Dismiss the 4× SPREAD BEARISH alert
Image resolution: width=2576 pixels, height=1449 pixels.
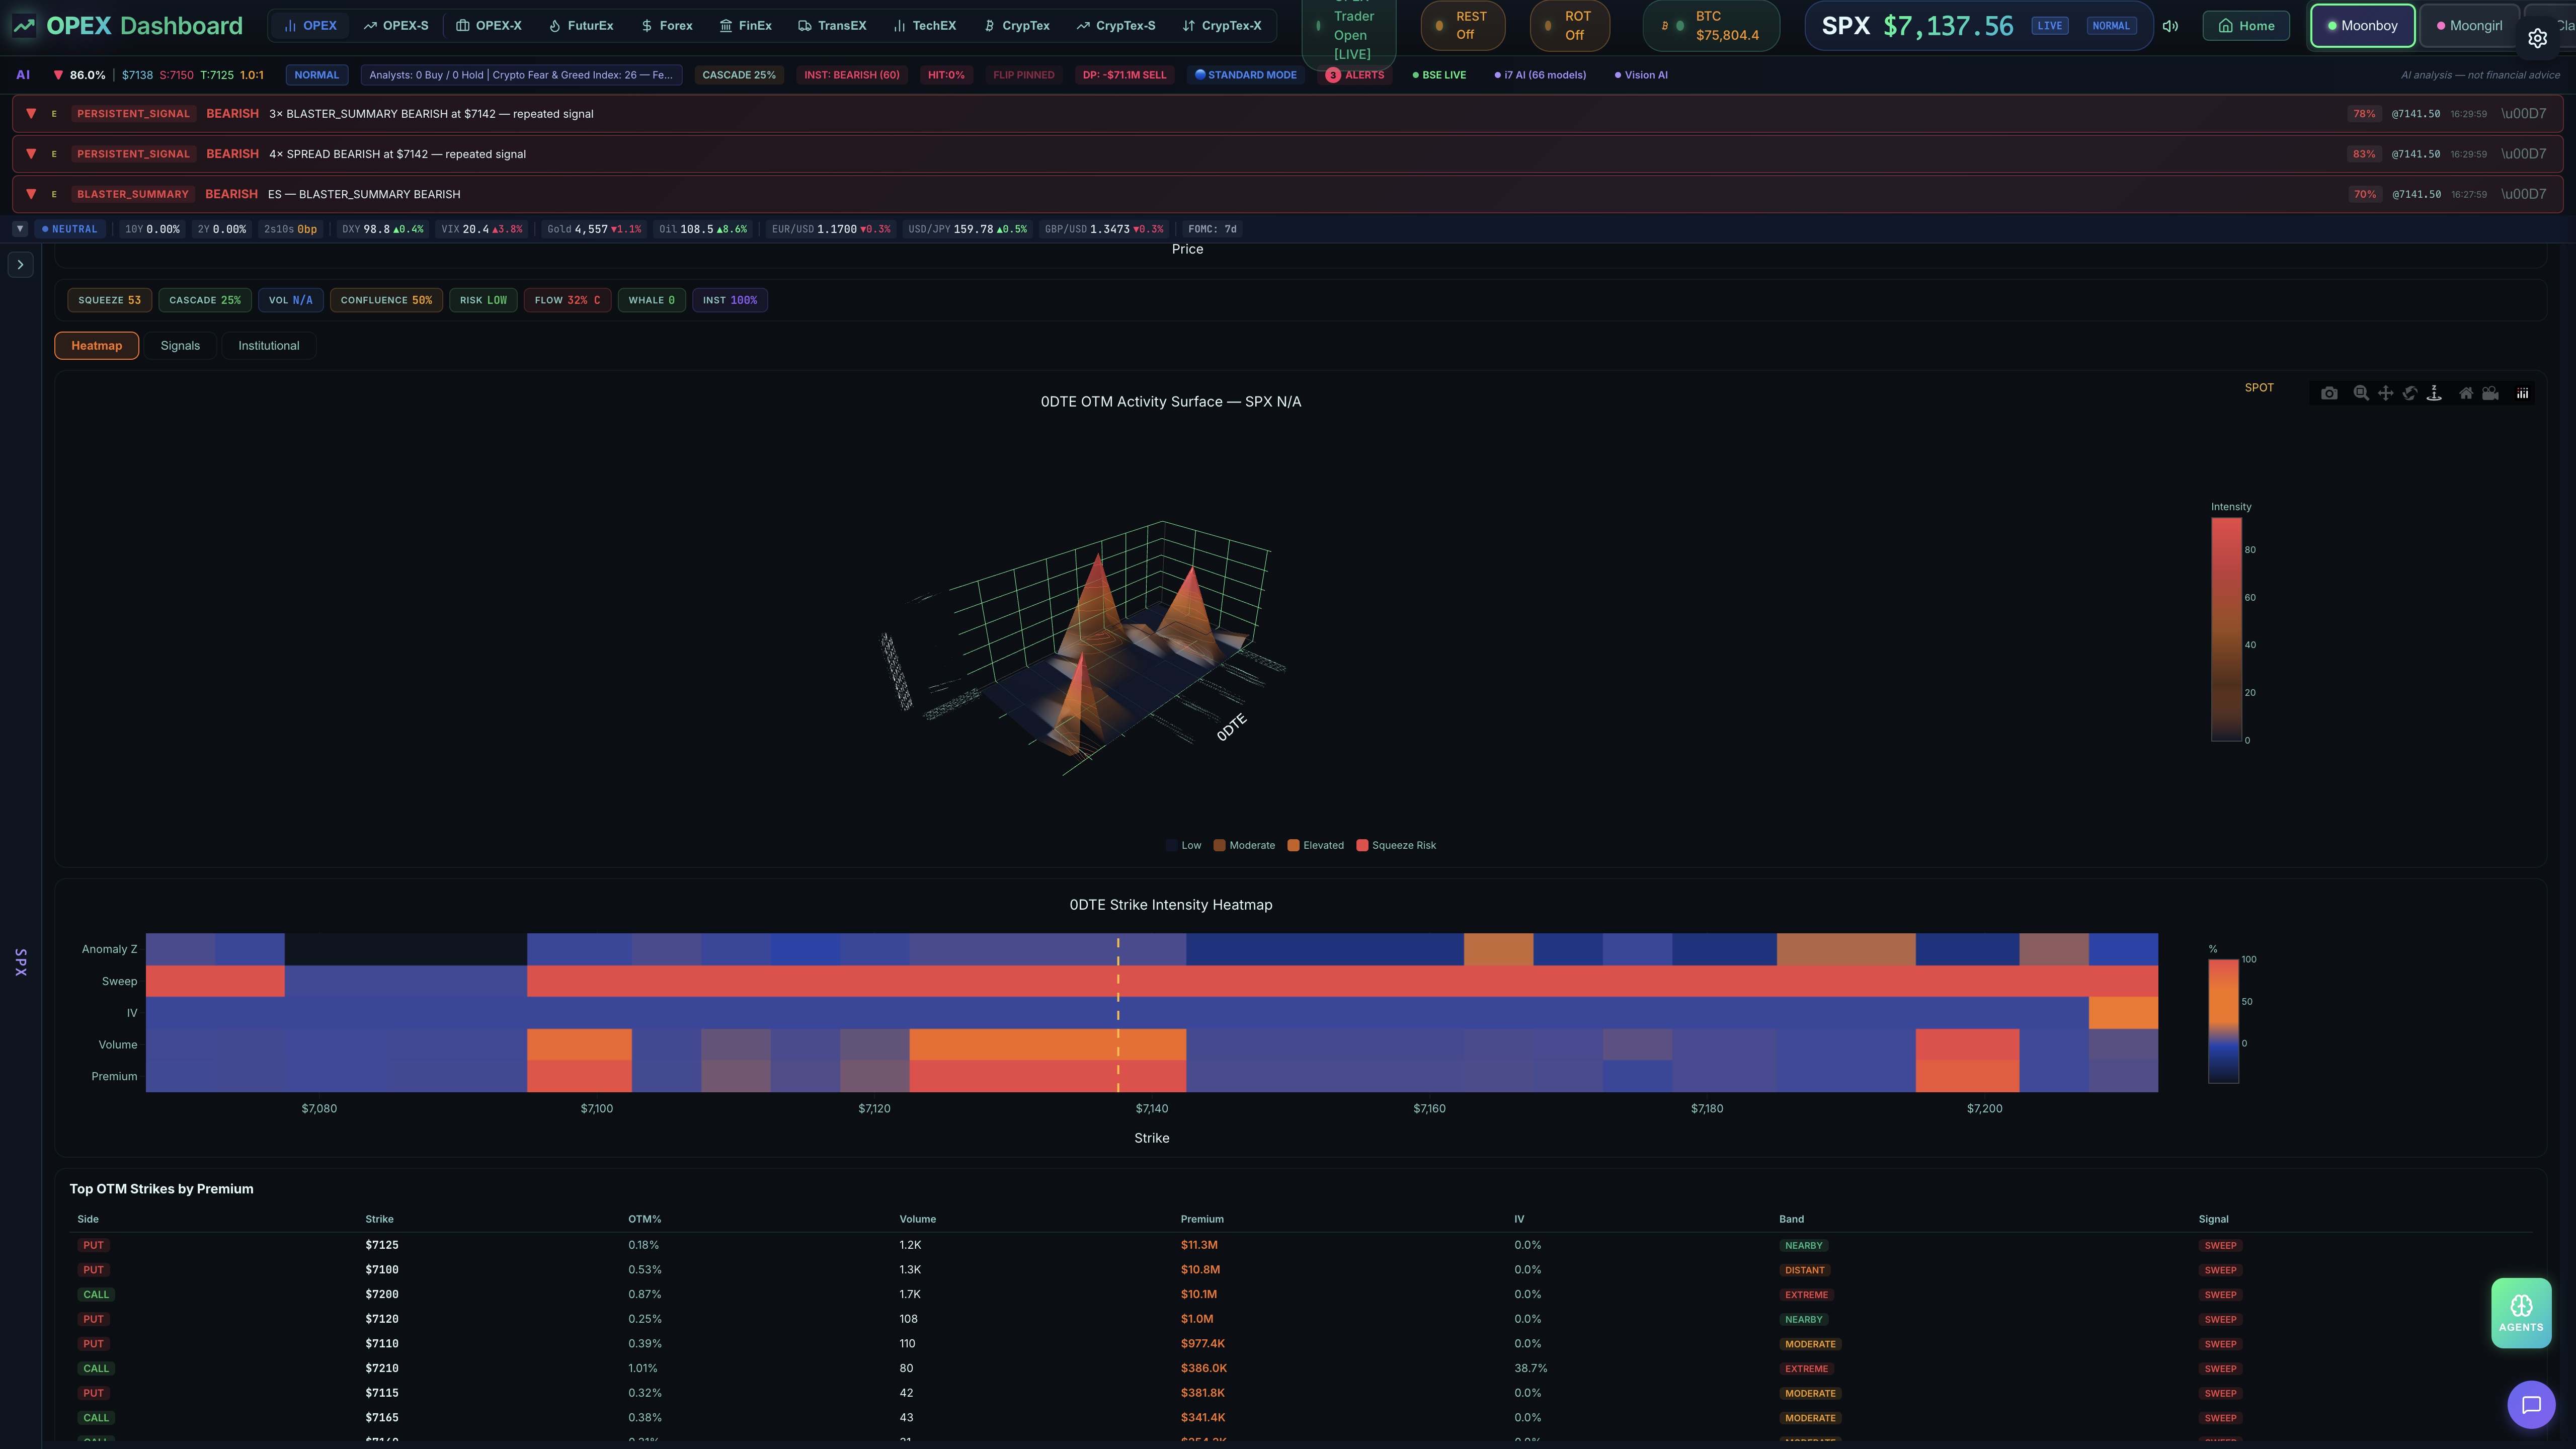click(2523, 154)
